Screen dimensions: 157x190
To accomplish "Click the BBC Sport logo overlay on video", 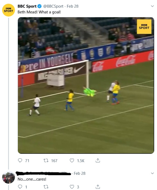I will coord(144,27).
